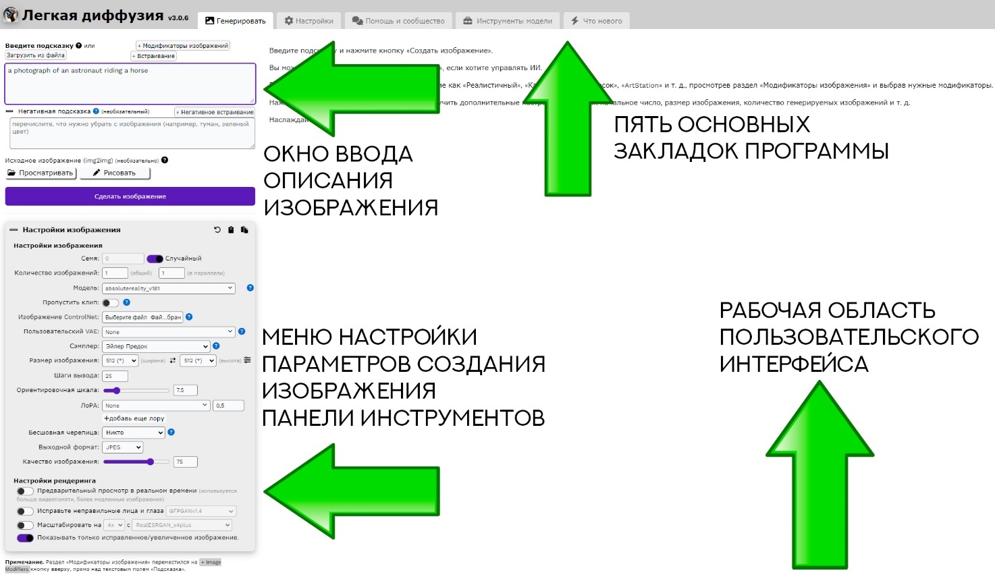Screen dimensions: 995x577
Task: Open the Инструменты модели tab
Action: point(508,21)
